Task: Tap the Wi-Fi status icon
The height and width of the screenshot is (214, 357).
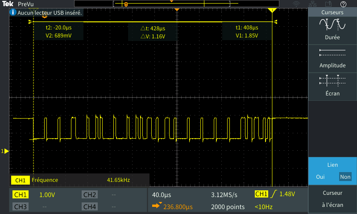Action: tap(296, 4)
